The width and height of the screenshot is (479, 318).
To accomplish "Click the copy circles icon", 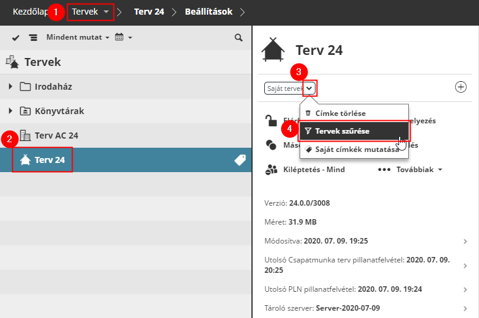I will pos(271,145).
